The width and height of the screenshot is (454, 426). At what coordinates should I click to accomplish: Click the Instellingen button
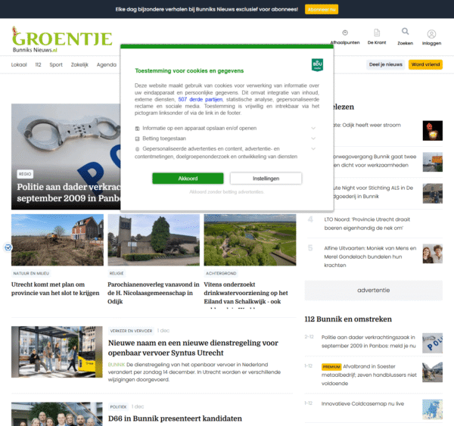coord(266,179)
